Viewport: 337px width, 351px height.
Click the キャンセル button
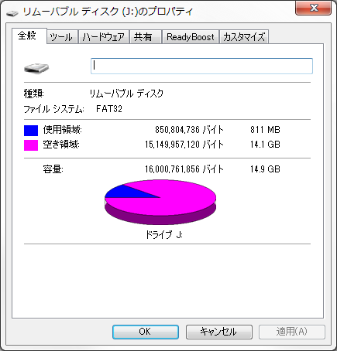[x=219, y=332]
